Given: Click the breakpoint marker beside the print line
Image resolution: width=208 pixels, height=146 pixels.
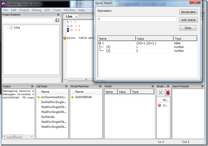Looking at the screenshot, I should pyautogui.click(x=65, y=38).
